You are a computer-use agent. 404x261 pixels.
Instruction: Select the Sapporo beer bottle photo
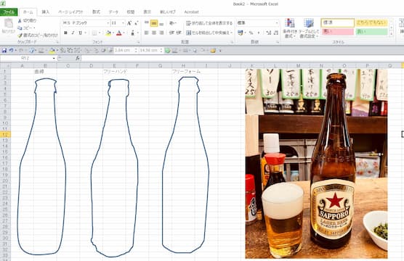pos(316,164)
